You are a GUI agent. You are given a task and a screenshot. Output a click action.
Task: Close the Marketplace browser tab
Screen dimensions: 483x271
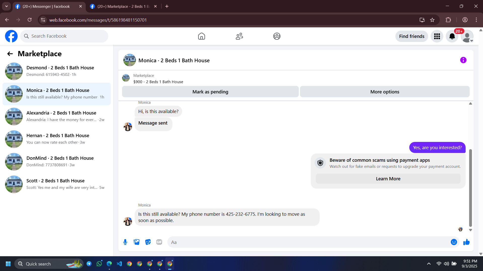(x=155, y=7)
